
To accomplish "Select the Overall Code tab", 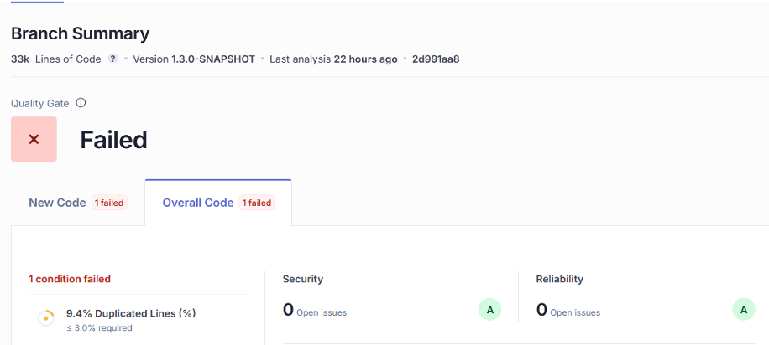I will point(198,203).
